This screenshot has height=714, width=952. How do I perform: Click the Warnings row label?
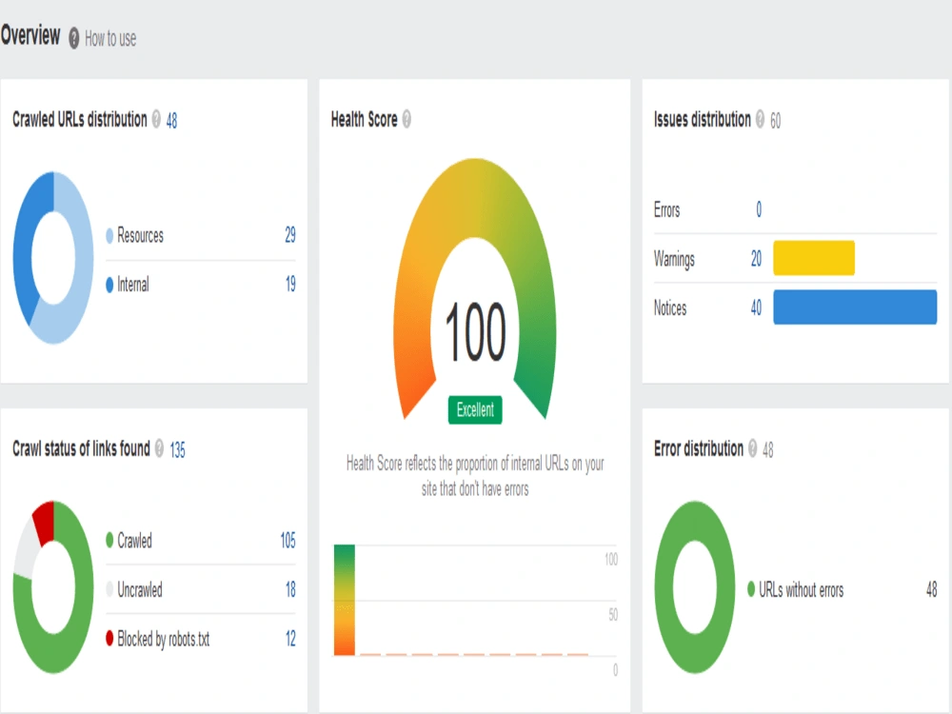(x=674, y=259)
